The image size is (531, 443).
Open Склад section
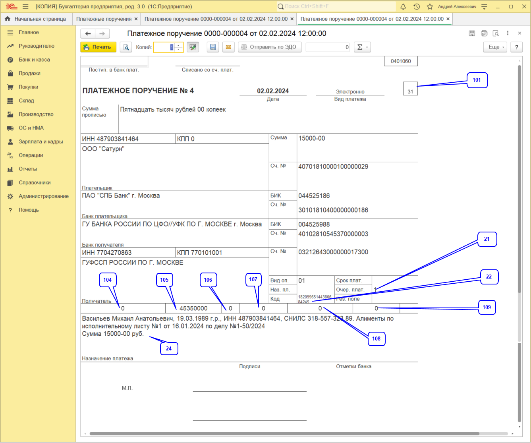tap(38, 101)
